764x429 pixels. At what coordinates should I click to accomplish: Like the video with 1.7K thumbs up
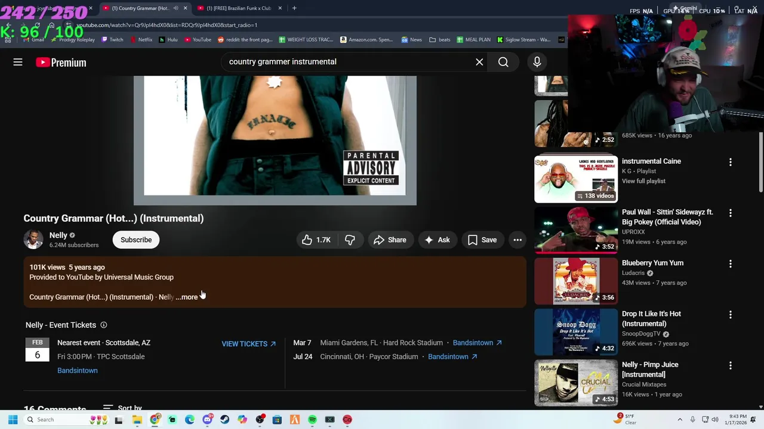coord(316,240)
